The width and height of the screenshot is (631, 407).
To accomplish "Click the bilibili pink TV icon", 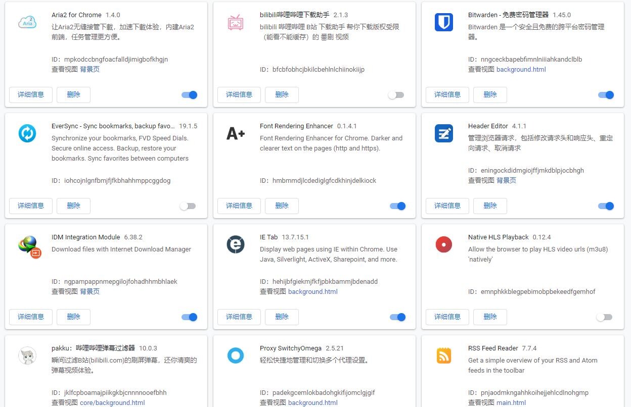I will pos(236,22).
